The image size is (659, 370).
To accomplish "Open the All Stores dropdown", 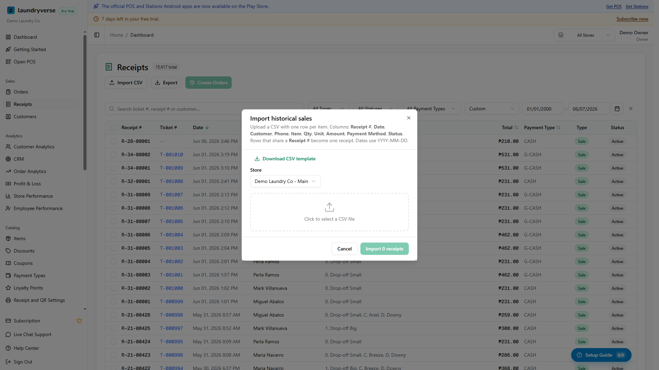I will coord(585,35).
